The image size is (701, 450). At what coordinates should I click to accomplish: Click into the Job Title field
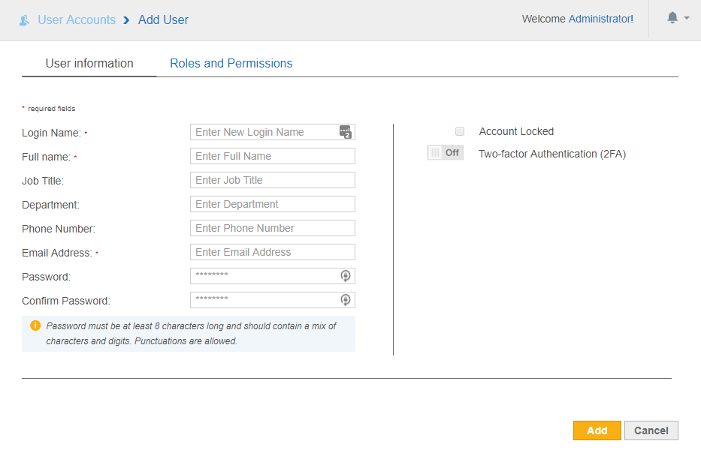272,180
